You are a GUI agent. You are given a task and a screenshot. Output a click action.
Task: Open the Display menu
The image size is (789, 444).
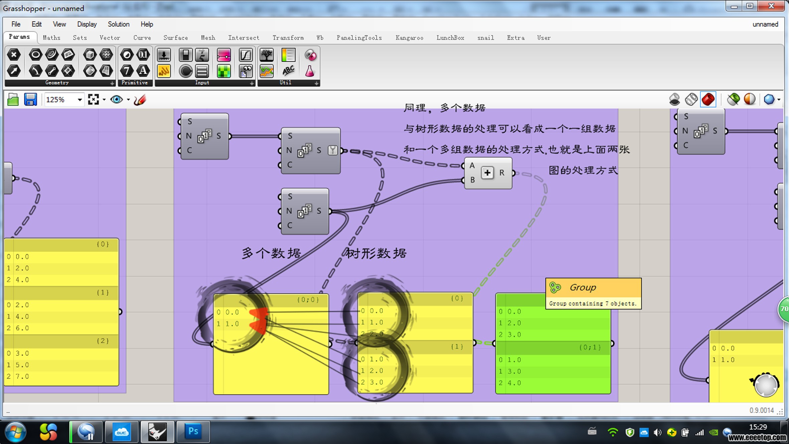pos(87,24)
